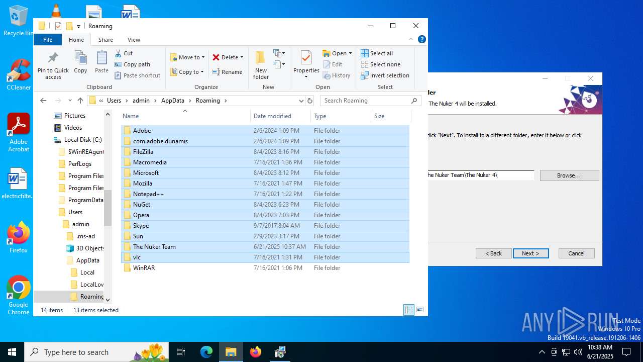
Task: Click the install path input field
Action: click(481, 175)
